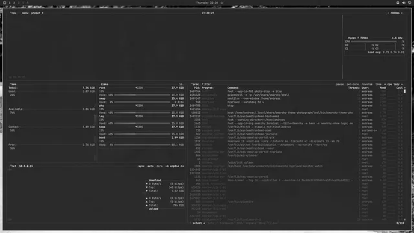
Task: Select process row with command 'btop'
Action: pyautogui.click(x=297, y=105)
